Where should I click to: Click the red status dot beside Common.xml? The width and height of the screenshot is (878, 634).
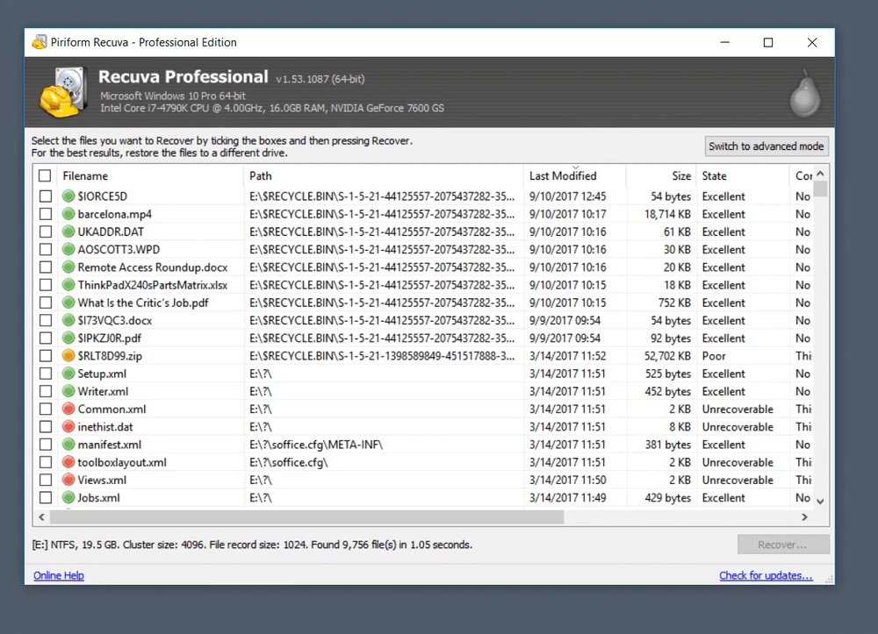click(68, 410)
